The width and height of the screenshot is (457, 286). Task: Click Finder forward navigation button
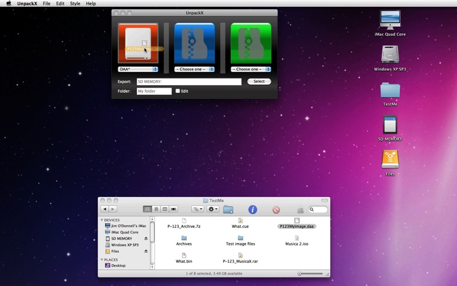coord(113,209)
